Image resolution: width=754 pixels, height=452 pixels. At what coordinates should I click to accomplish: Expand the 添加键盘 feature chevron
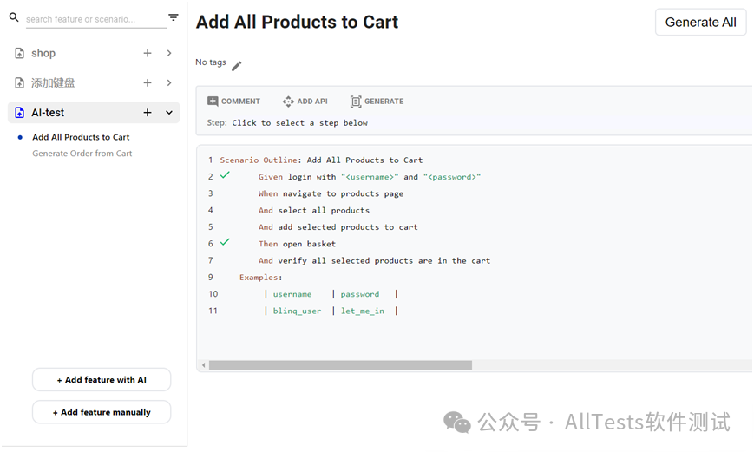[x=169, y=82]
